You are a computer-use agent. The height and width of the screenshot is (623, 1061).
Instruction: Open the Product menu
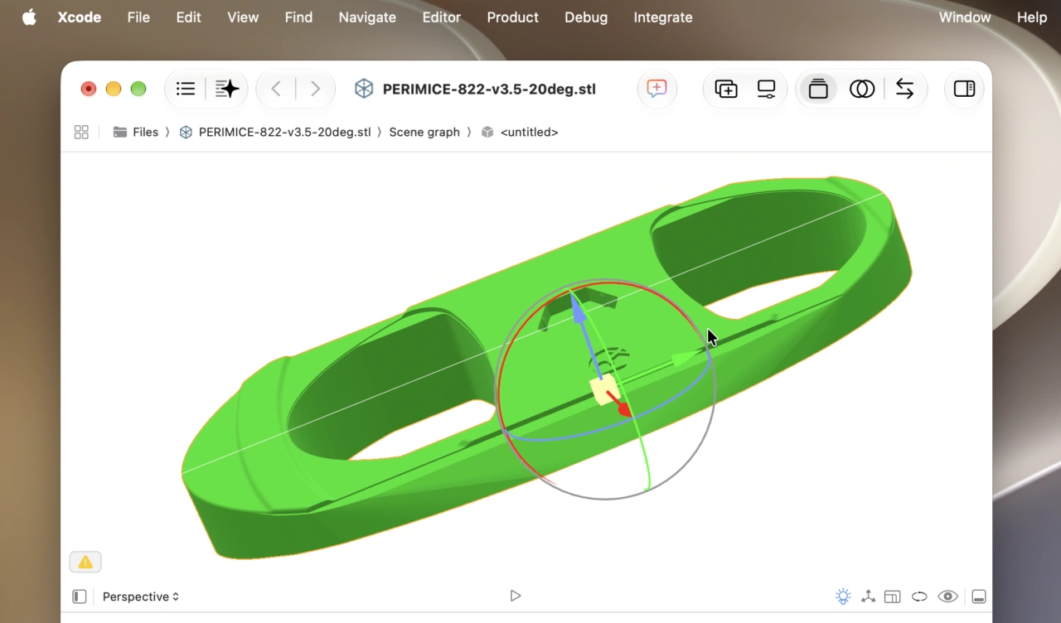click(x=512, y=17)
